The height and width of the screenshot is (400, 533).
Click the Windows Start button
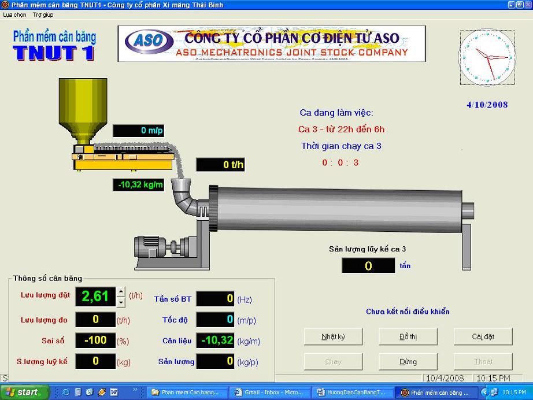click(22, 392)
